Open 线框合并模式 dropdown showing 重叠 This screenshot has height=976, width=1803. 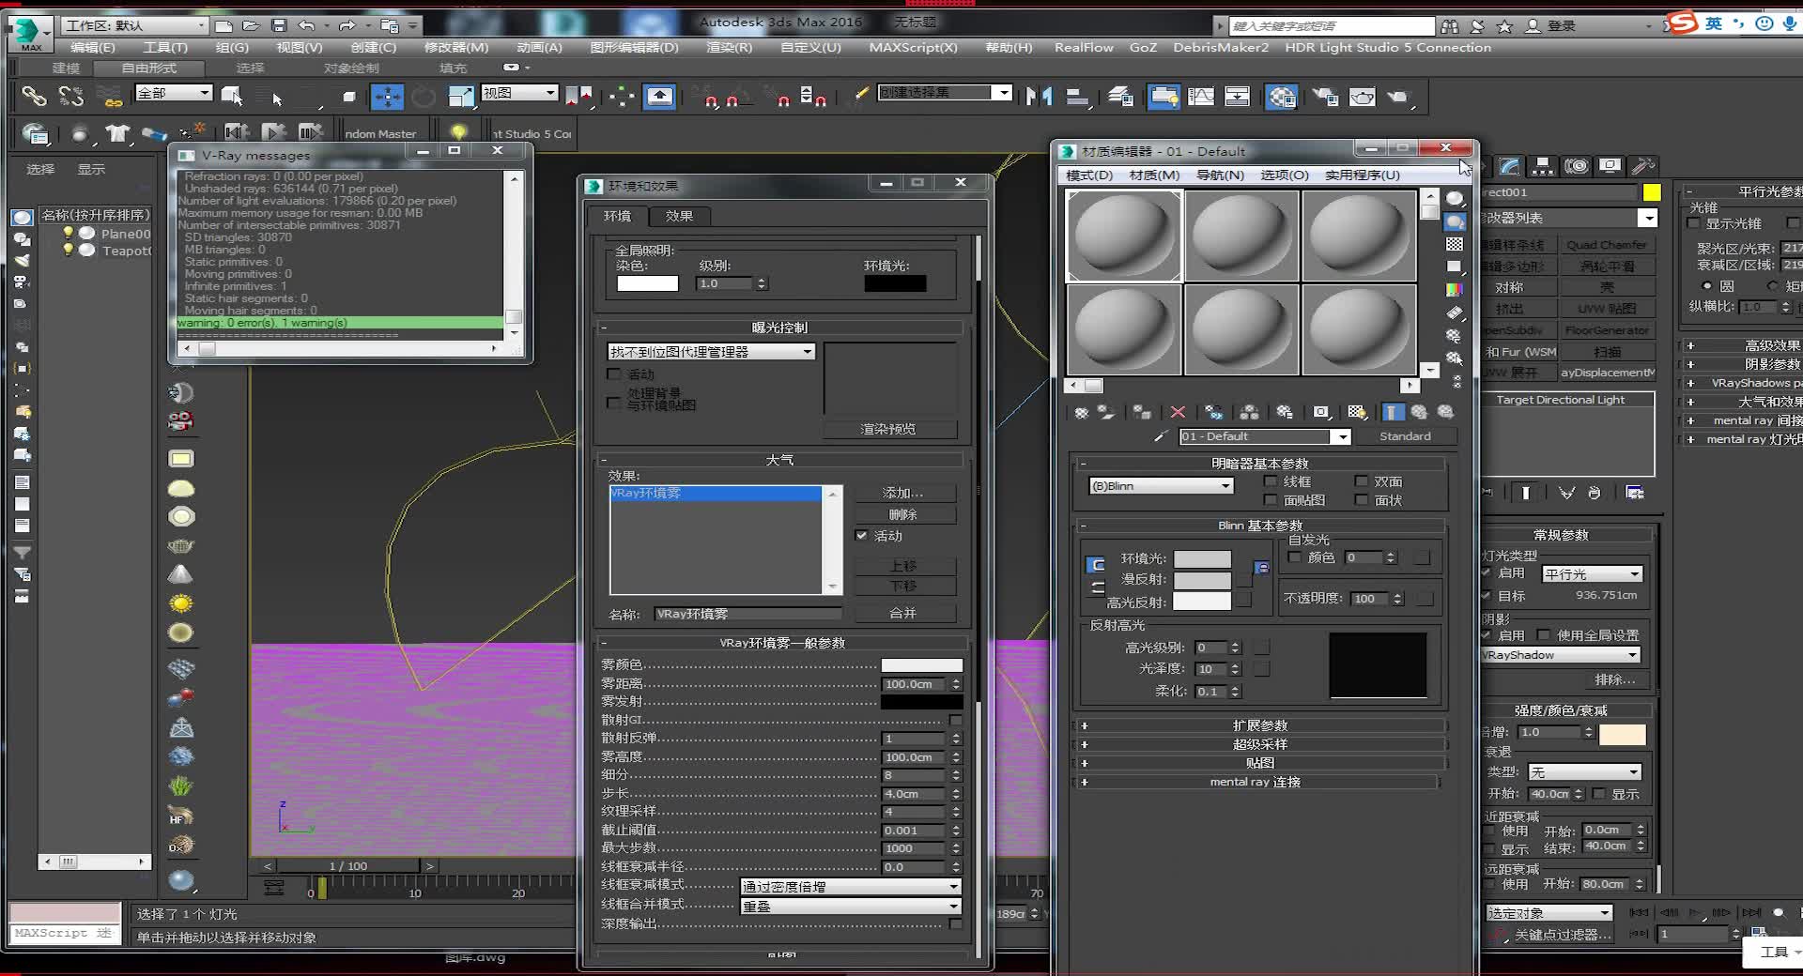click(x=851, y=907)
